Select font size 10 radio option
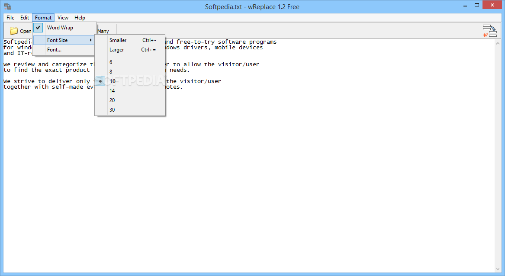Image resolution: width=505 pixels, height=276 pixels. point(130,81)
